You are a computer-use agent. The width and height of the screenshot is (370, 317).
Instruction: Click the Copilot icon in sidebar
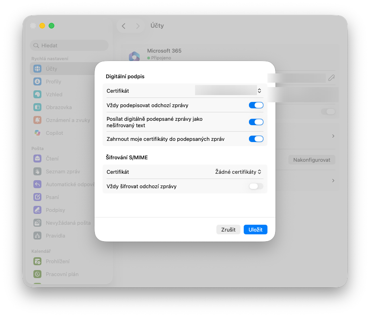[37, 133]
